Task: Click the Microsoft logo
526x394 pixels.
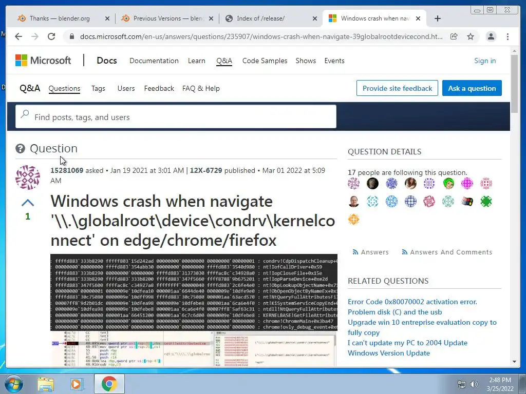Action: tap(43, 61)
